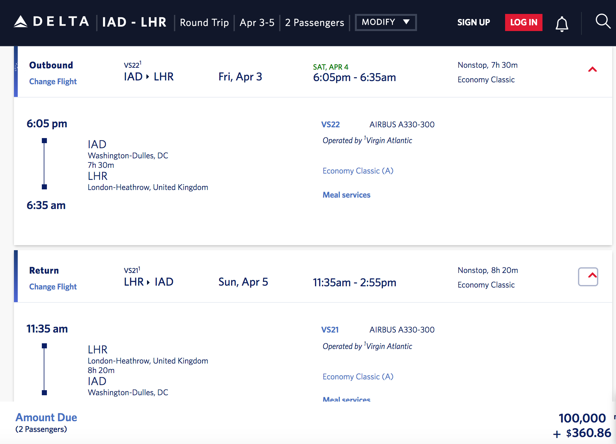Click Round Trip in header

(x=204, y=22)
